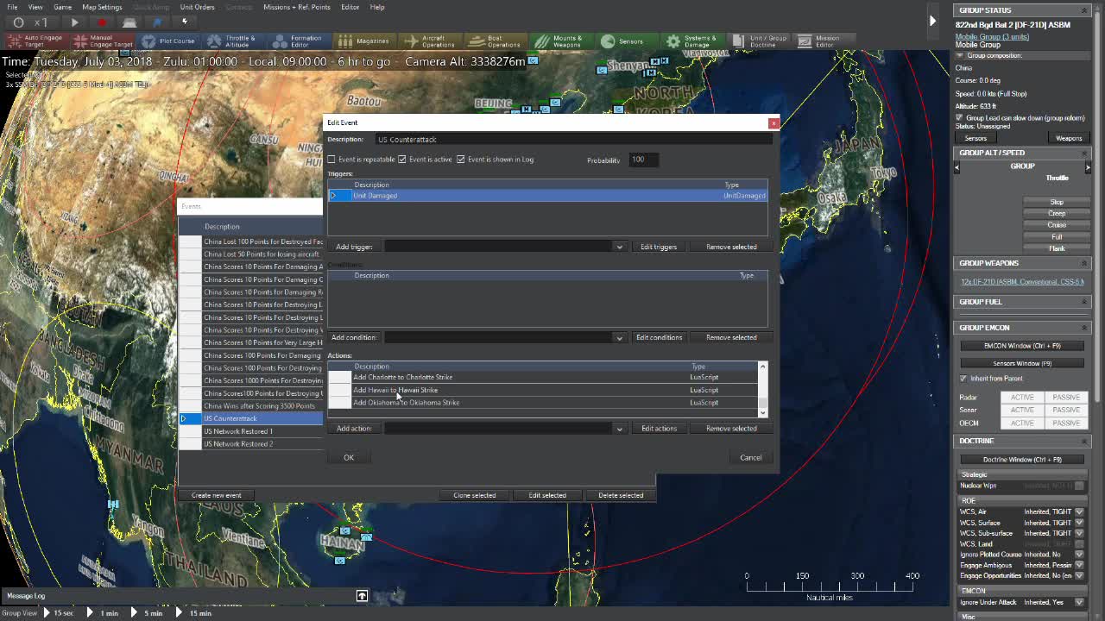Set Radar to PASSIVE
Screen dimensions: 1105x621
click(1066, 398)
